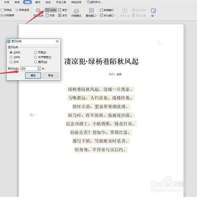Click the line 情怀正恶，更衰草寒烟淡薄。
Screen dimensions: 197x197
pyautogui.click(x=101, y=106)
